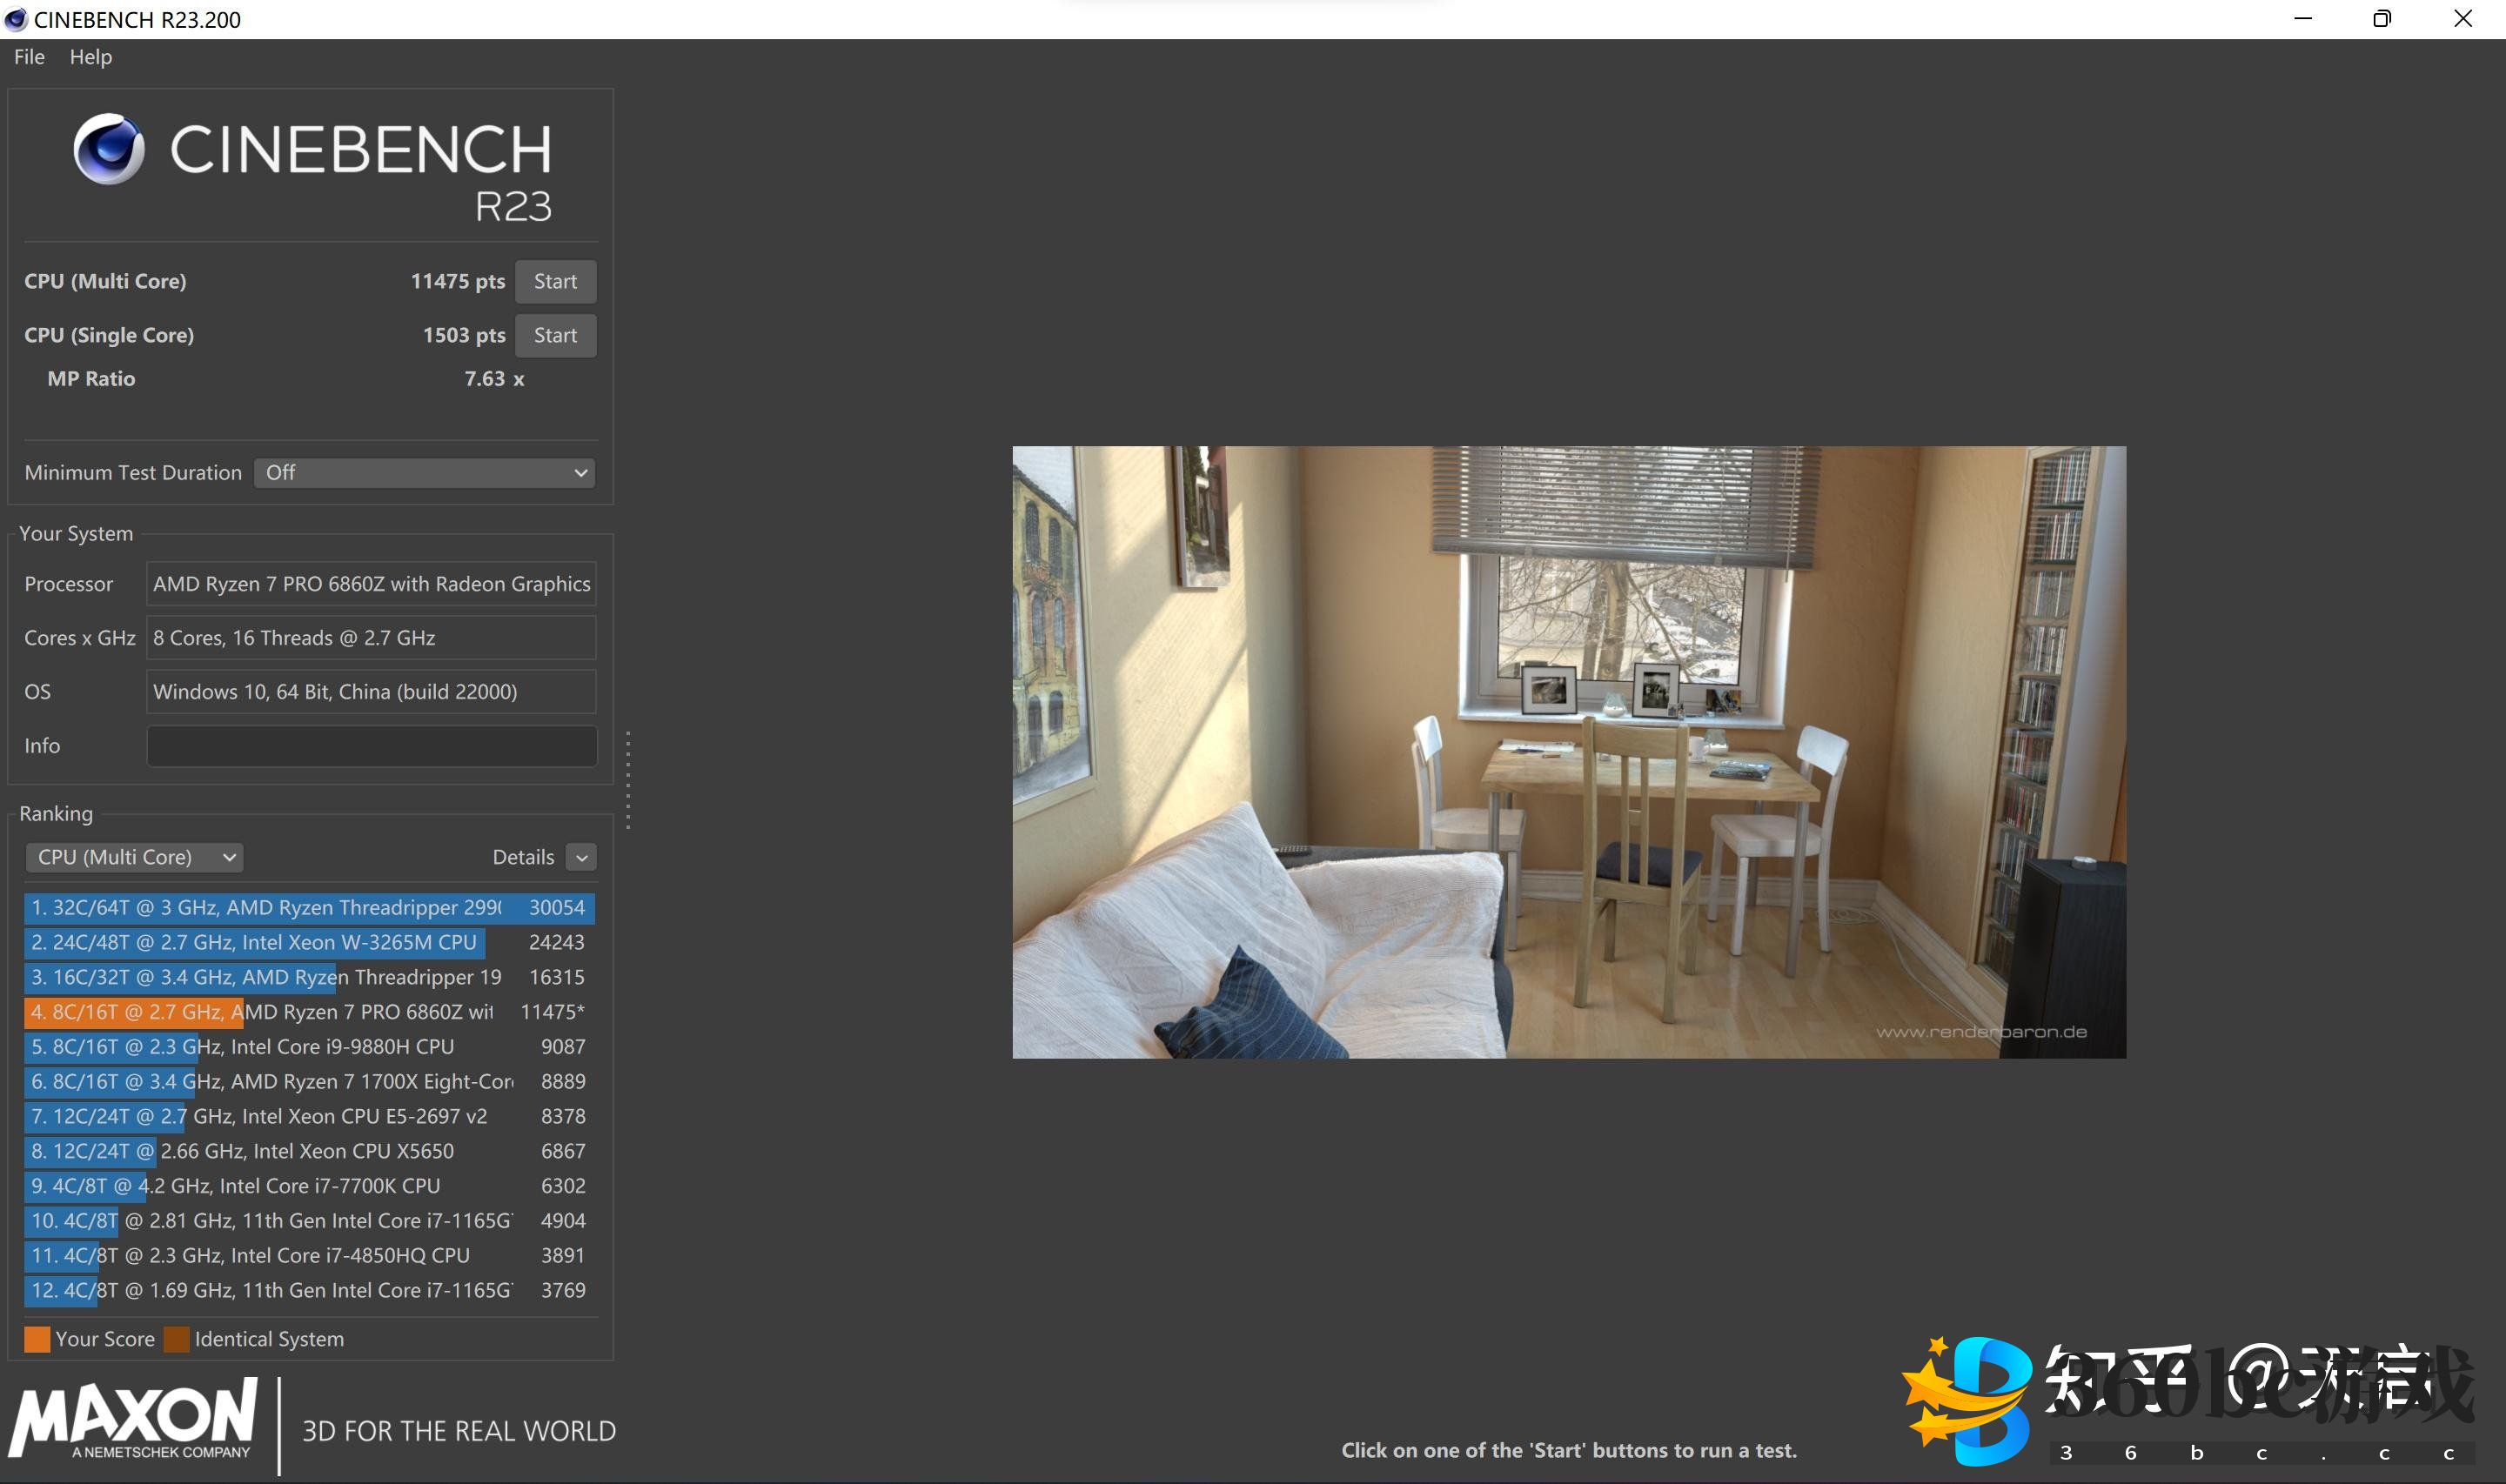Image resolution: width=2506 pixels, height=1484 pixels.
Task: Click the brown Identical System legend swatch
Action: (176, 1339)
